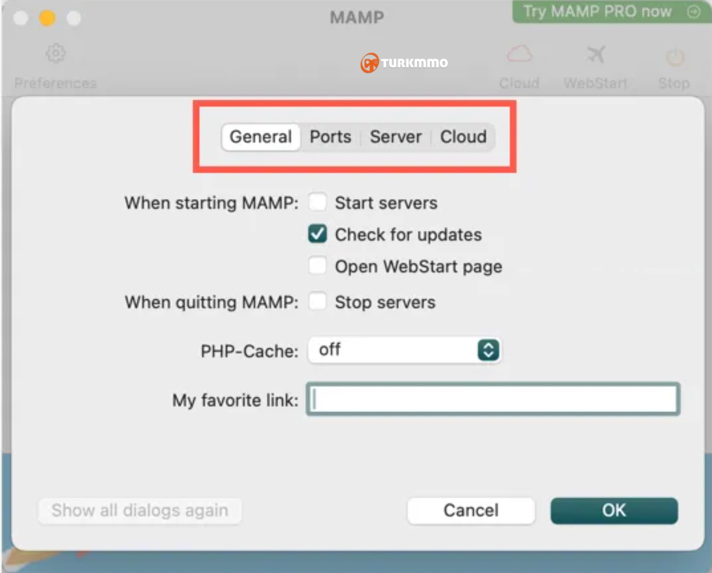This screenshot has width=712, height=573.
Task: Open the Preferences gear icon
Action: coord(56,54)
